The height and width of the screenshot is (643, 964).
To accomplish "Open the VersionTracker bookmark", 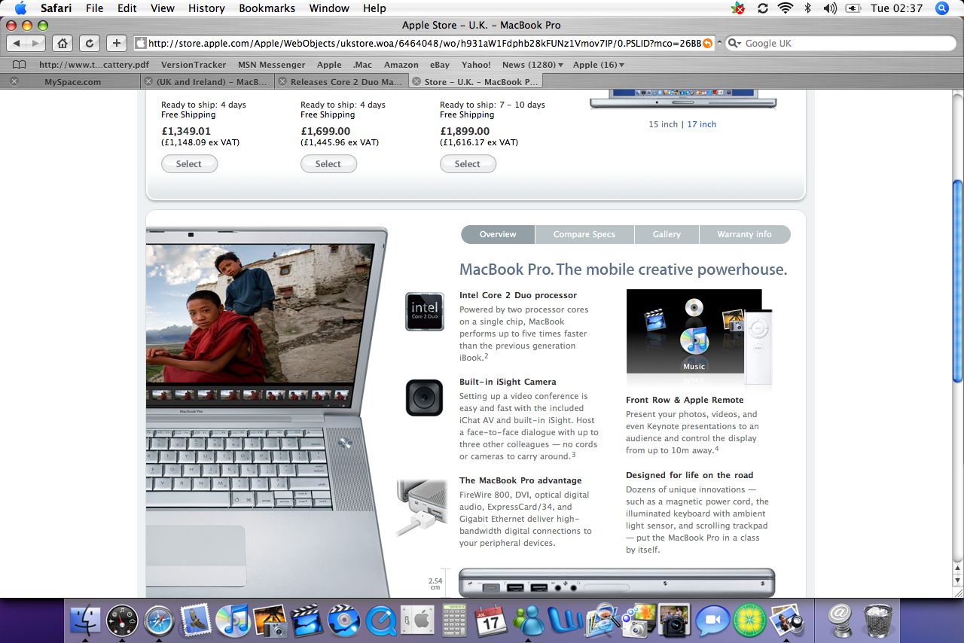I will 194,65.
